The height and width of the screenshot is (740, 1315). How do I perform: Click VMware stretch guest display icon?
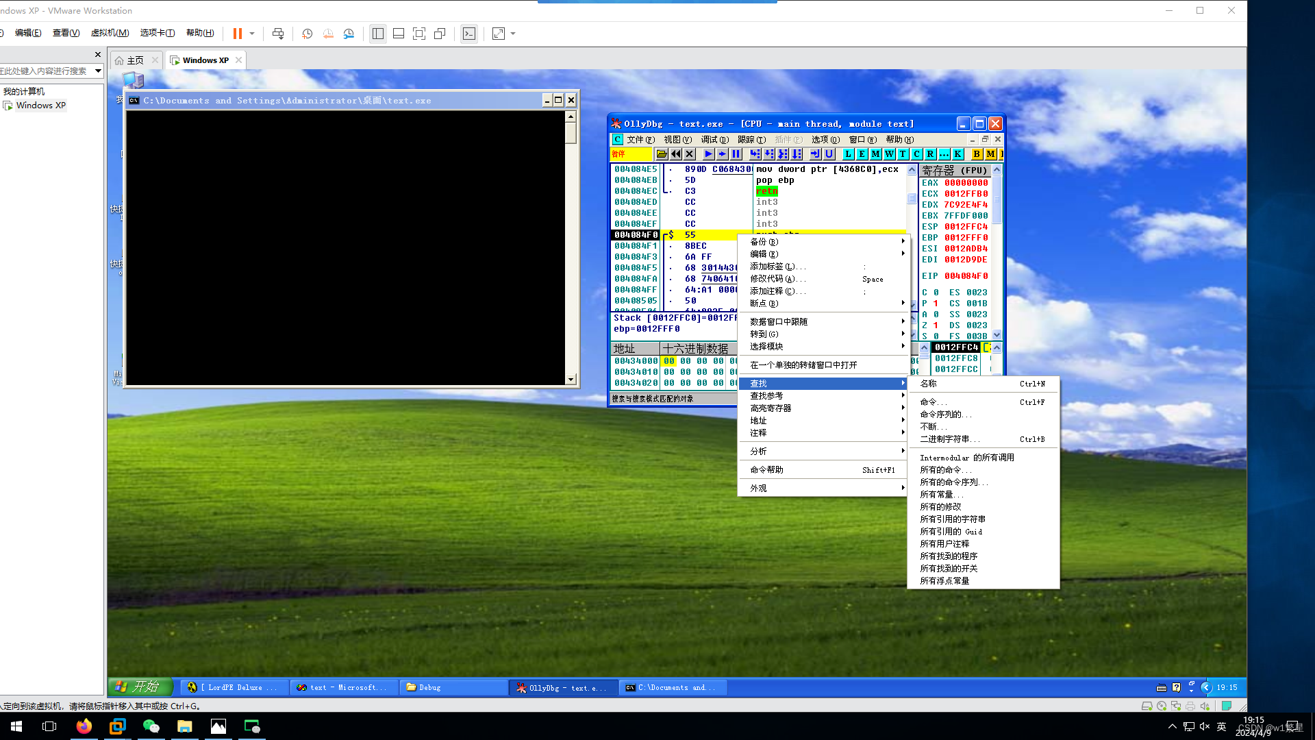pyautogui.click(x=499, y=34)
